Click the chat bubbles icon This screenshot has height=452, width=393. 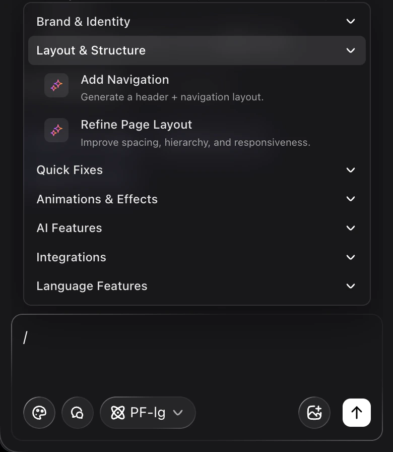tap(77, 413)
